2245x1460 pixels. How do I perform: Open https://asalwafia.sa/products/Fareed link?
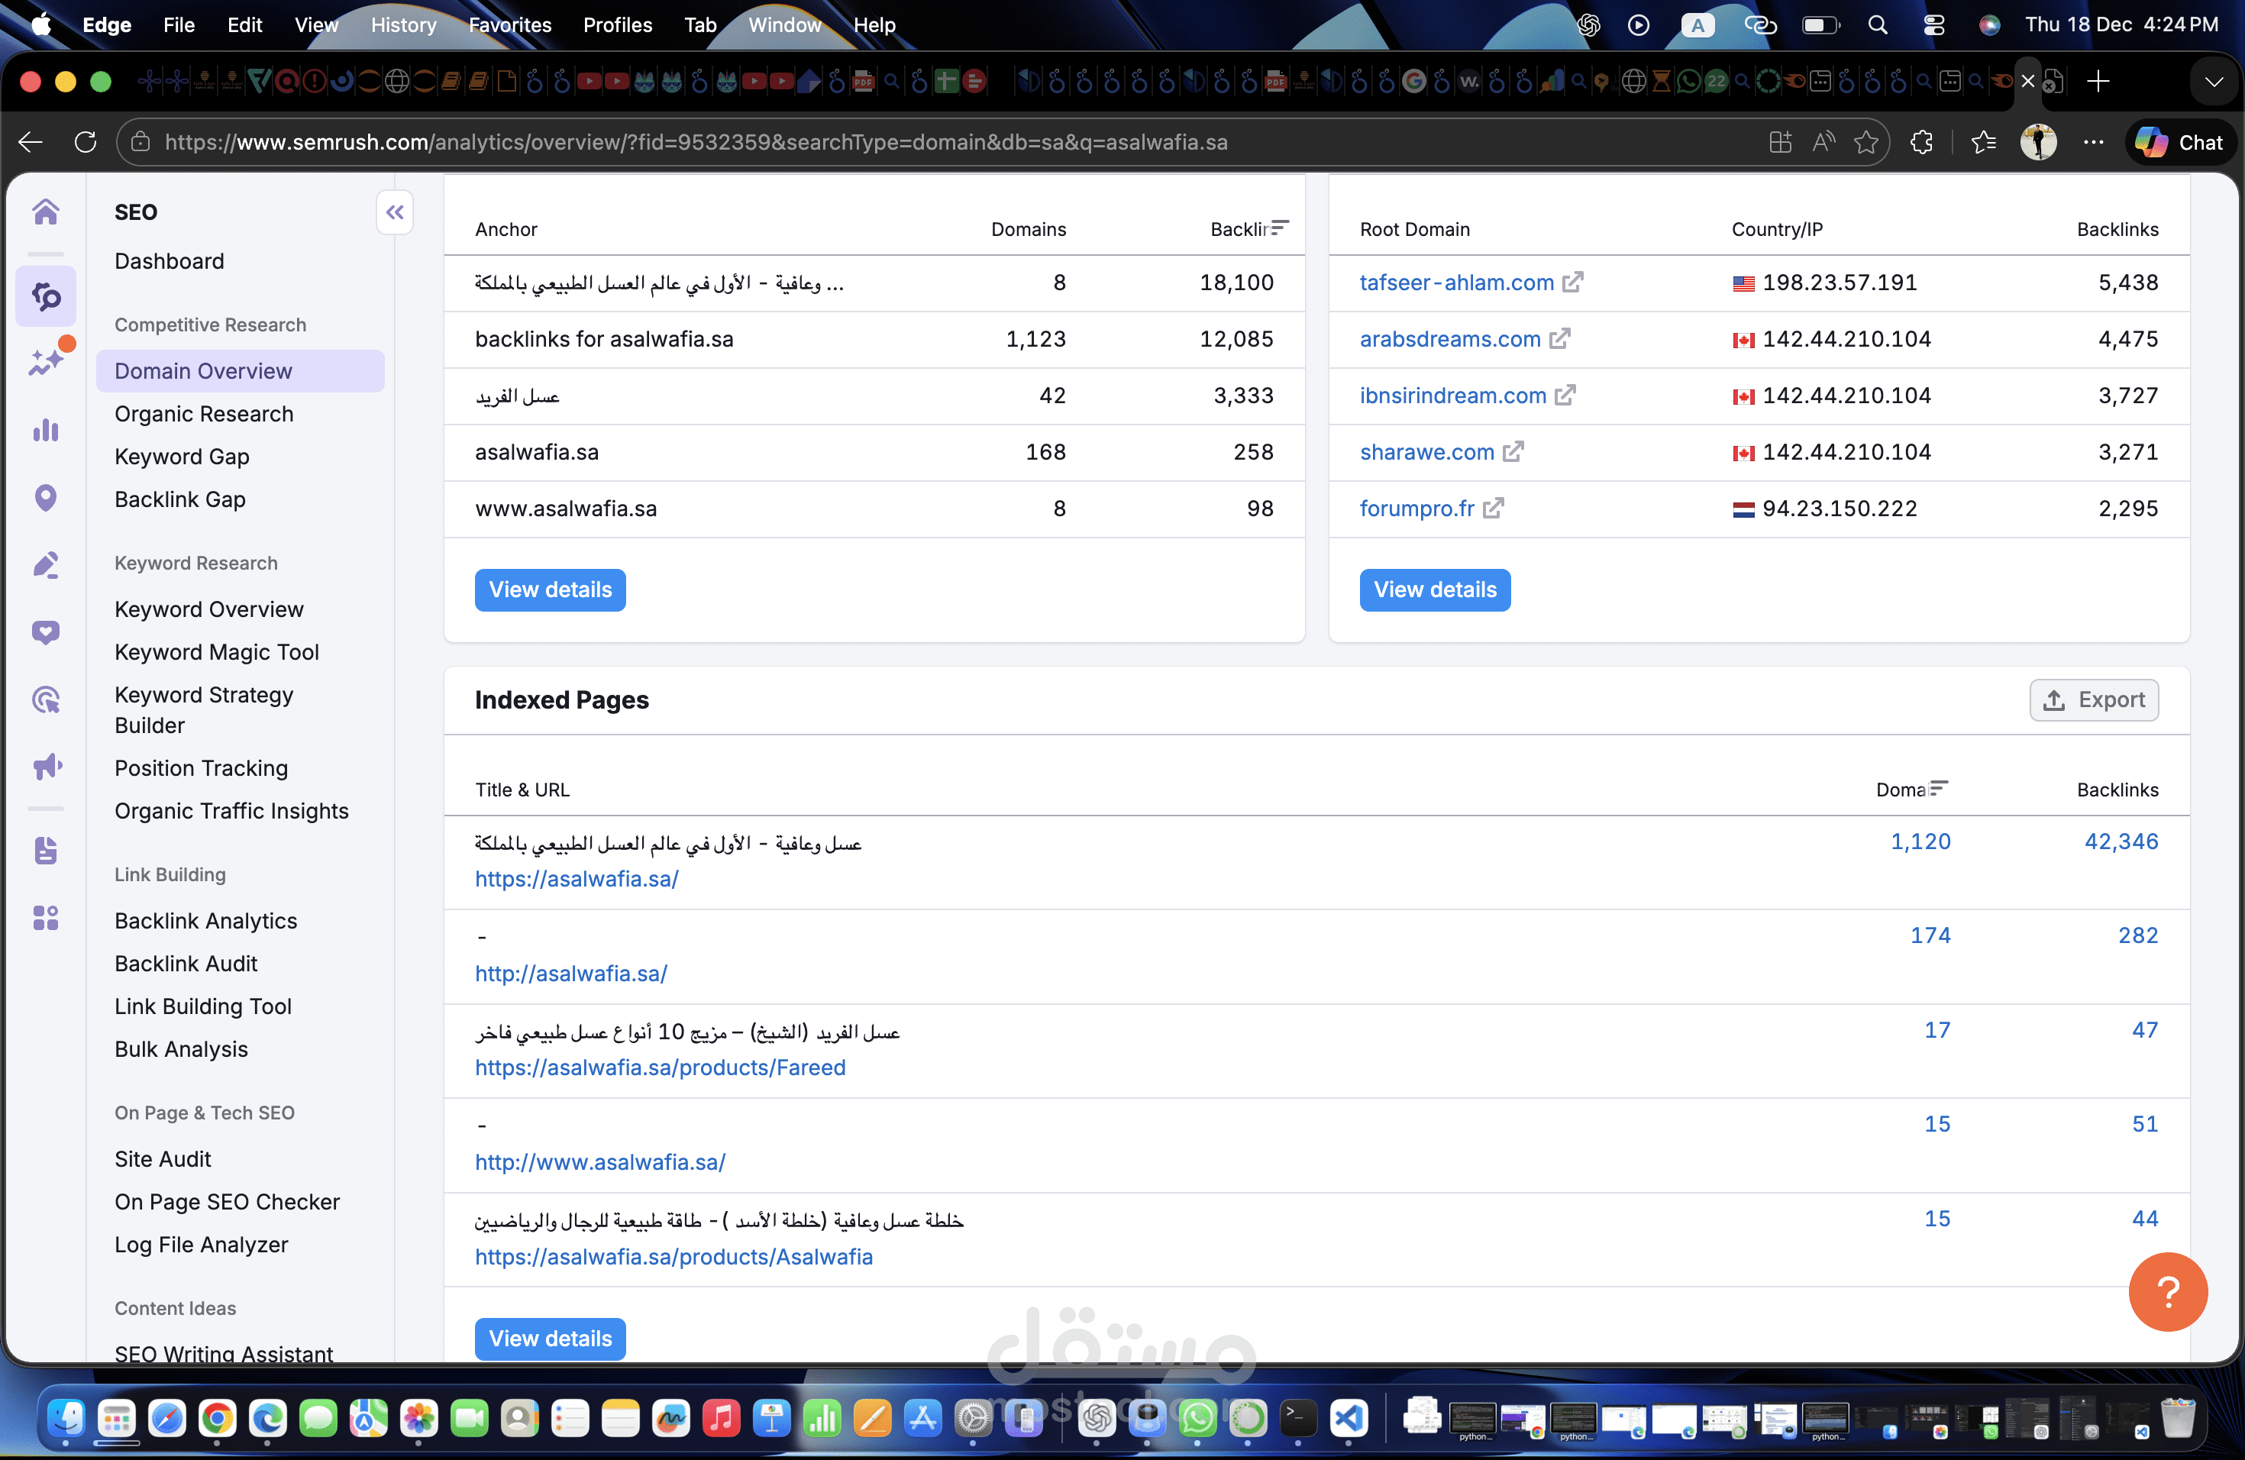pos(659,1068)
